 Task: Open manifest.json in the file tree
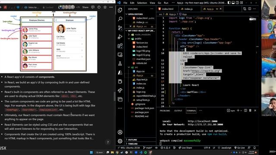coord(143,59)
